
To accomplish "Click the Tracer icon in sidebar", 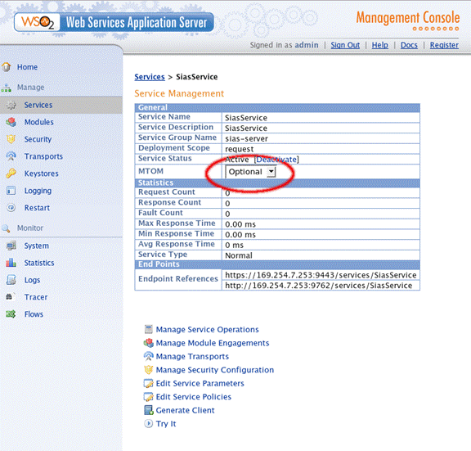I will (x=10, y=297).
